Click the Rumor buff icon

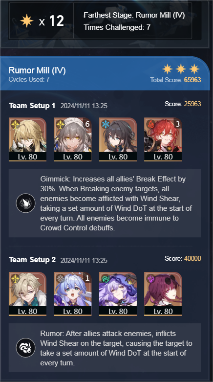pyautogui.click(x=25, y=348)
